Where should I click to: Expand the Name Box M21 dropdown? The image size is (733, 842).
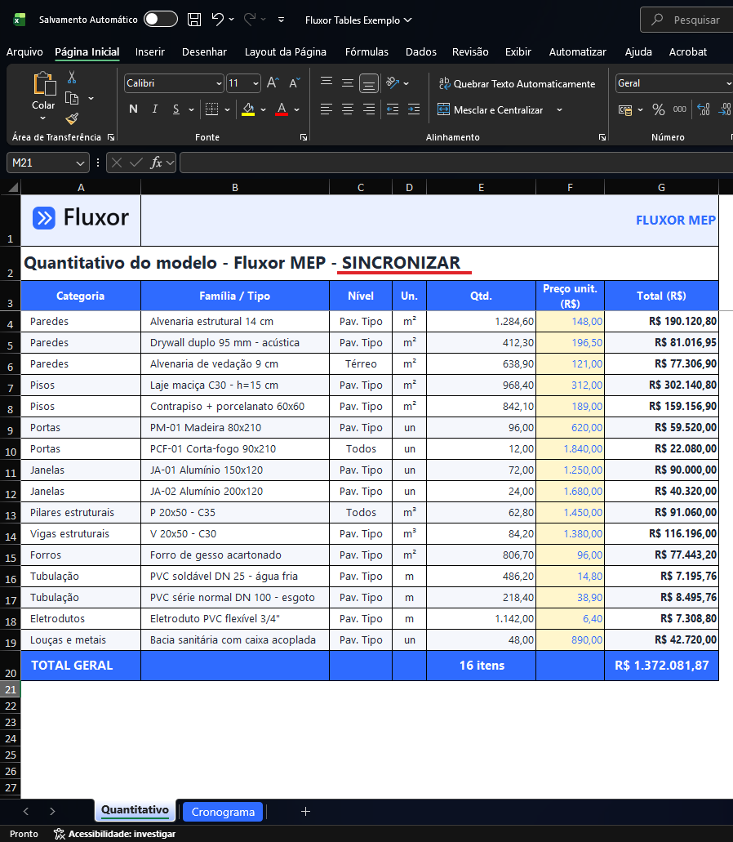[x=80, y=163]
